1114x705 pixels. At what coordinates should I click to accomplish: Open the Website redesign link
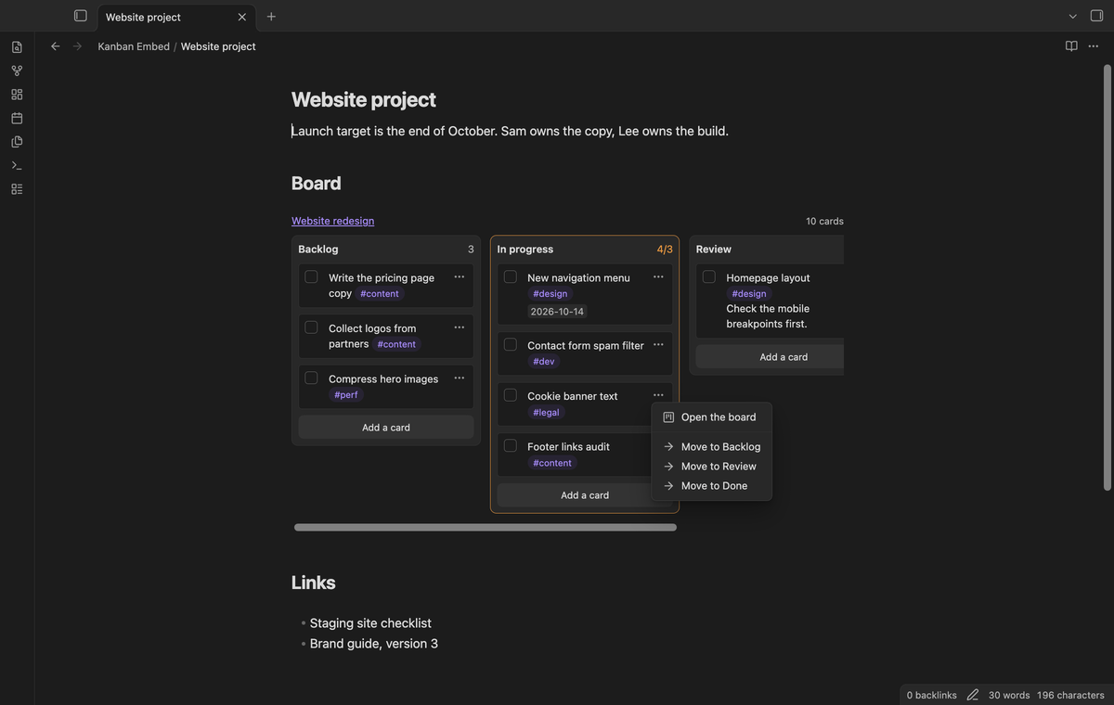tap(332, 221)
